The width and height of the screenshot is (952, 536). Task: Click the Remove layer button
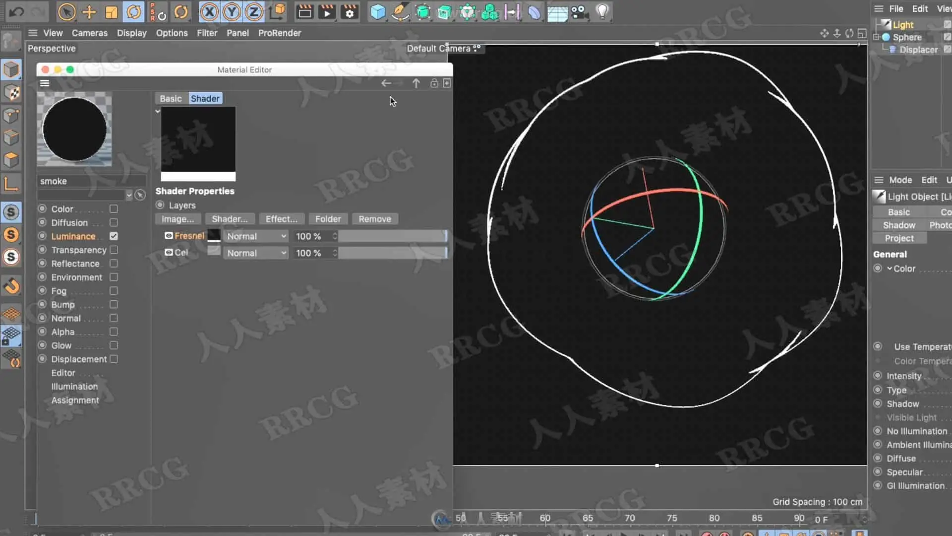click(375, 219)
